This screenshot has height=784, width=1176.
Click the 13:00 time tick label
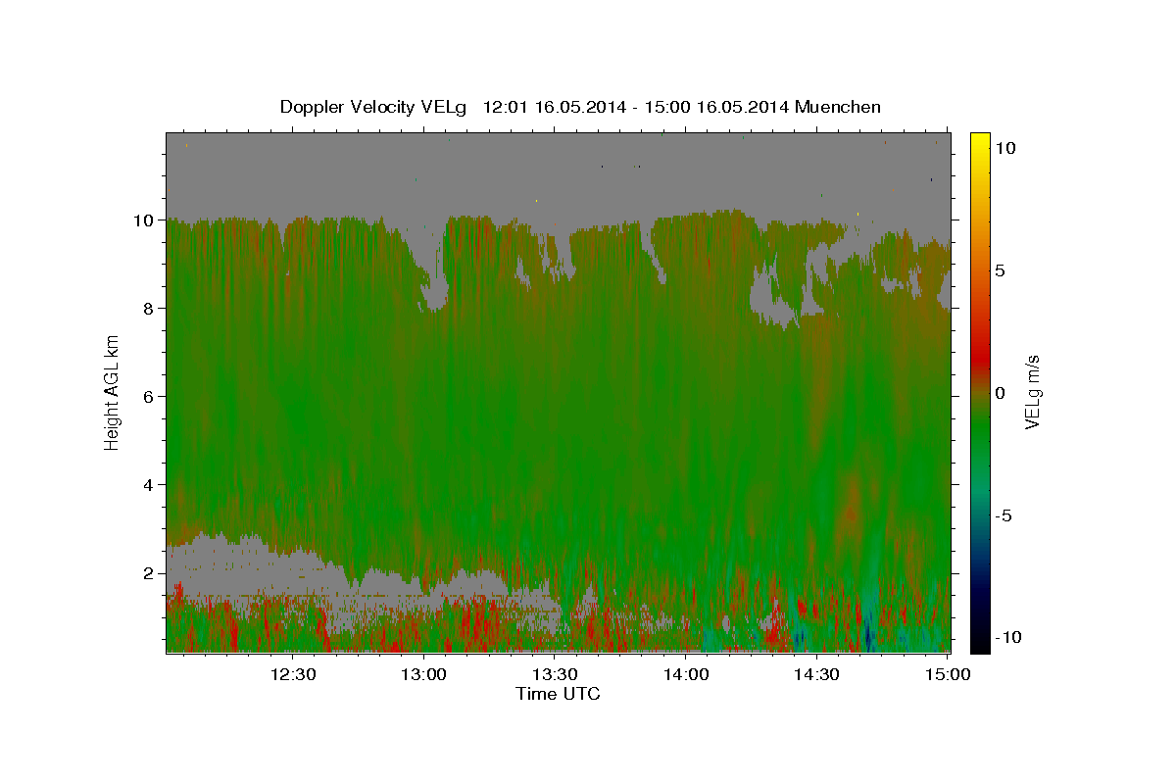point(424,674)
